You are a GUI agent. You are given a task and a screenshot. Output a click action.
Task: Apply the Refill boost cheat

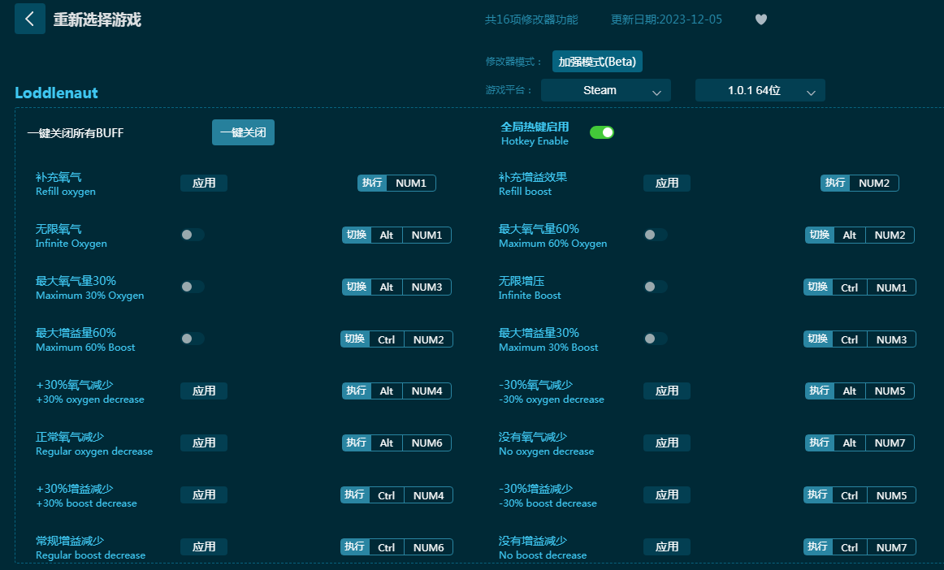pyautogui.click(x=667, y=183)
